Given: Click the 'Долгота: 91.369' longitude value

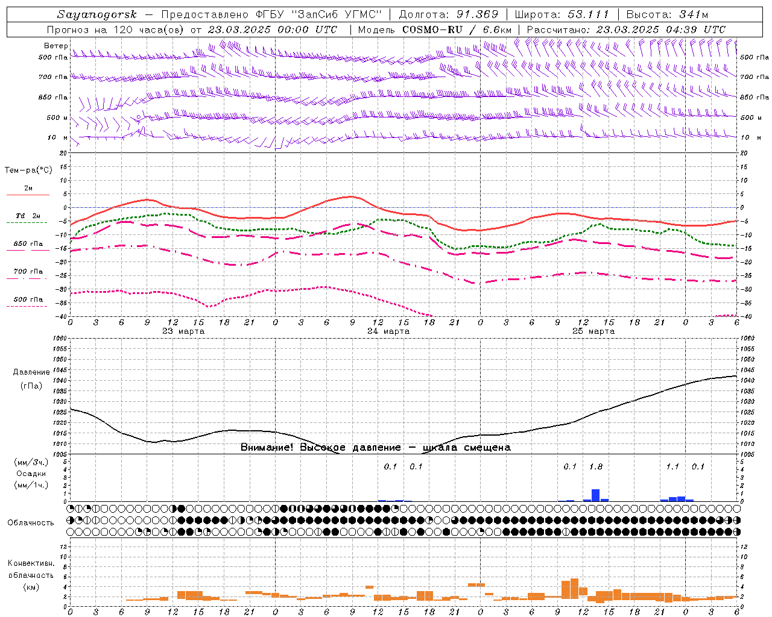Looking at the screenshot, I should point(449,14).
